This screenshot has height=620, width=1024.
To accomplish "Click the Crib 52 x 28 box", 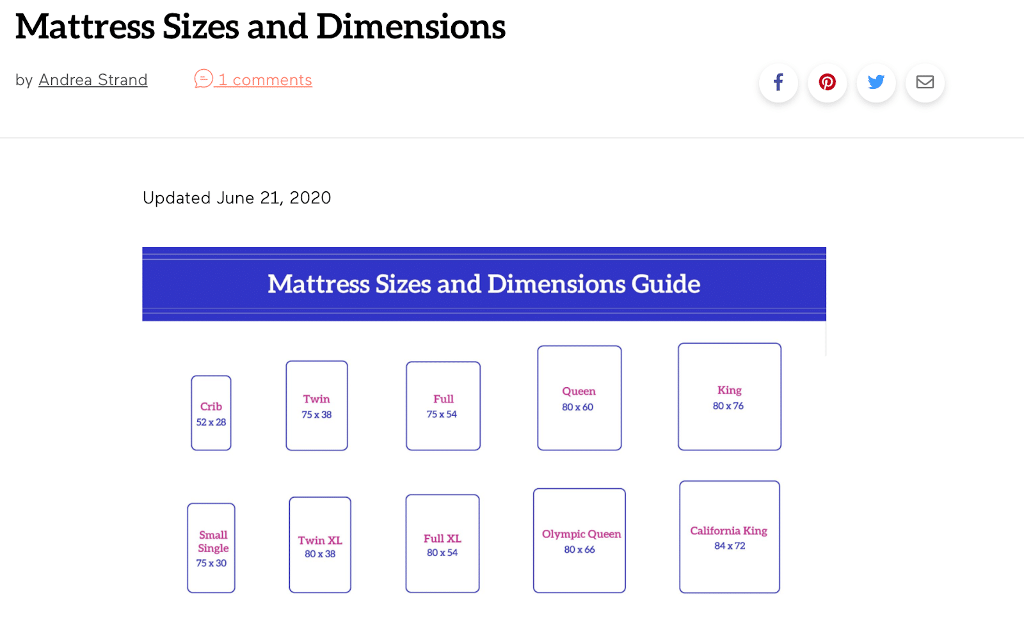I will point(211,413).
